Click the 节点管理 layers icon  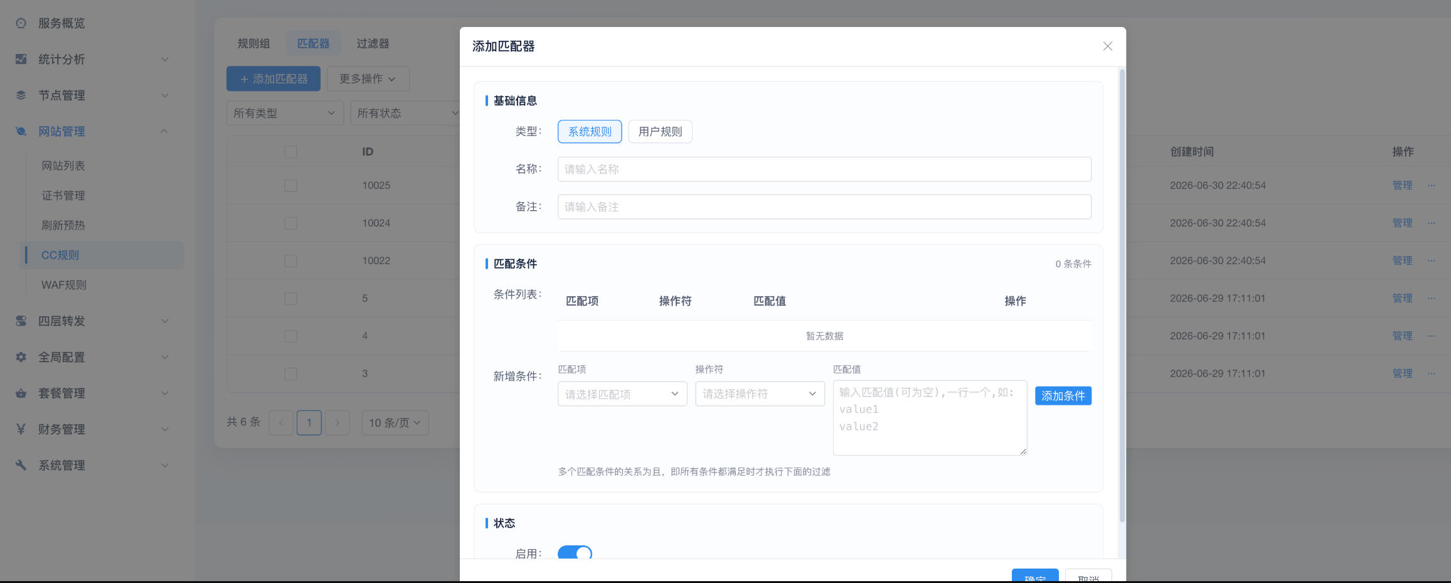pos(21,95)
